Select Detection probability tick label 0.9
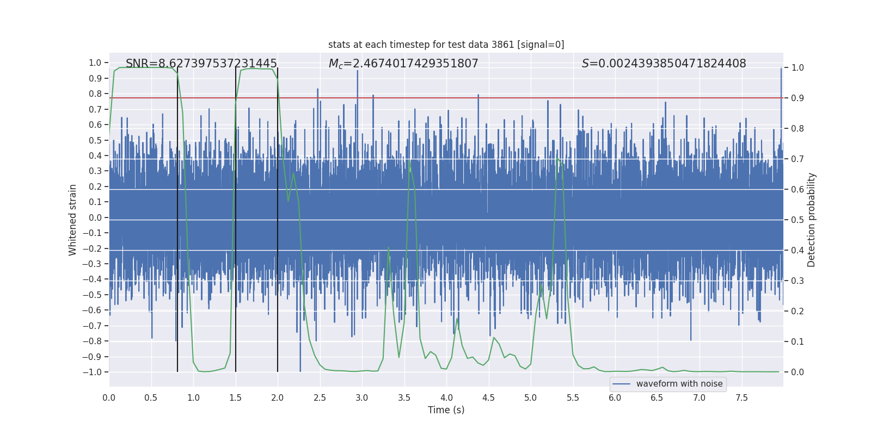The width and height of the screenshot is (871, 435). (x=798, y=98)
